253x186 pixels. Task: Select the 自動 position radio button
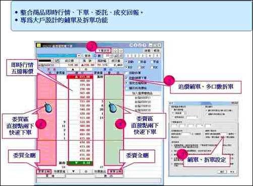(x=127, y=62)
